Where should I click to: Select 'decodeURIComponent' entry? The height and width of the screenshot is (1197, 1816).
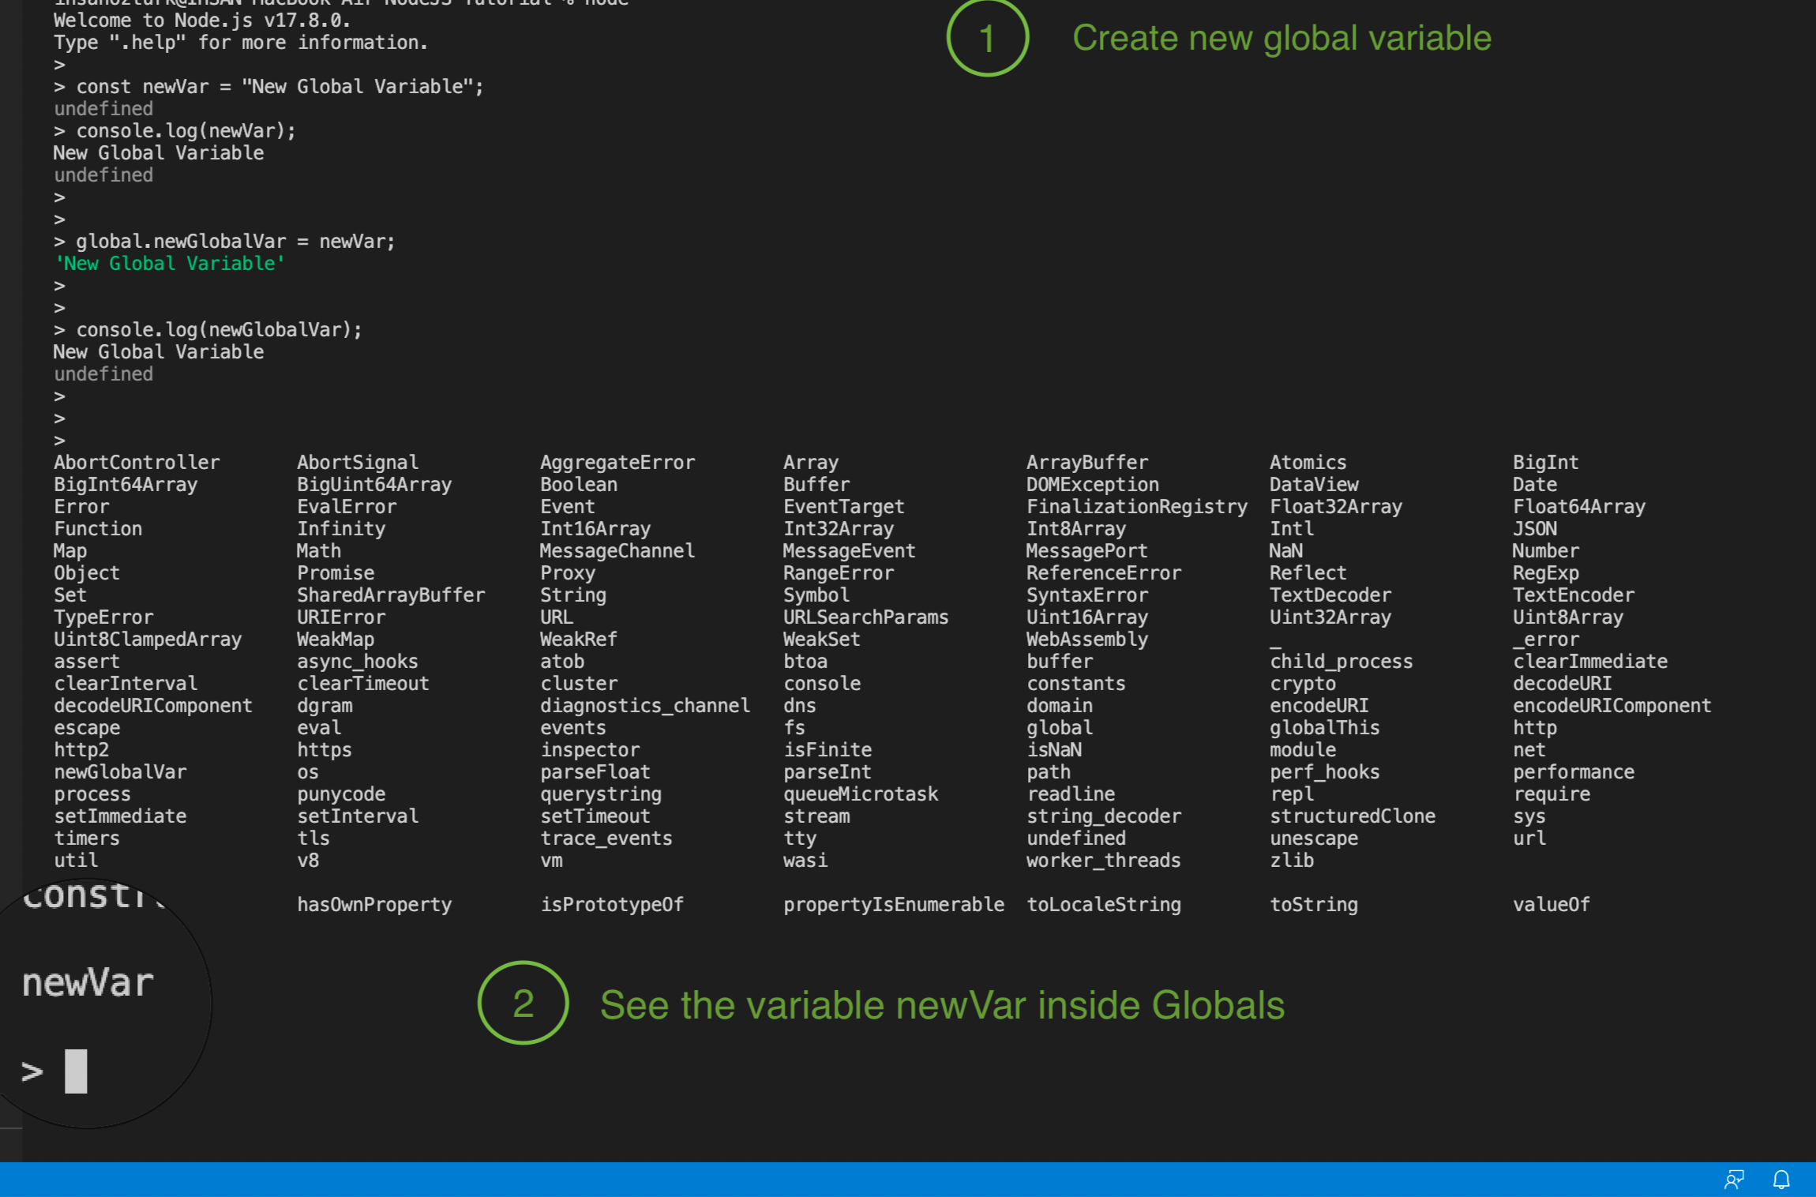tap(153, 706)
